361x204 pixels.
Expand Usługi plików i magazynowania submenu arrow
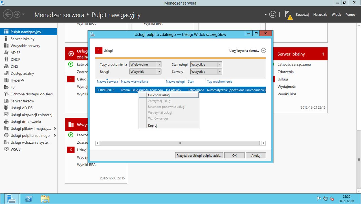[x=55, y=129]
